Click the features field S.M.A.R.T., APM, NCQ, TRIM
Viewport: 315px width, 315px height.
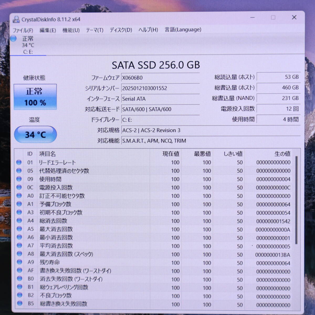pos(211,141)
